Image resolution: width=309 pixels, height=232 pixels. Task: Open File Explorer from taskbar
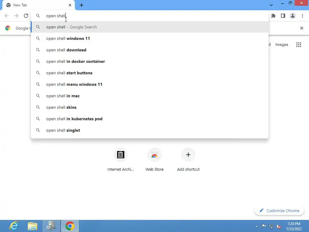[x=33, y=226]
